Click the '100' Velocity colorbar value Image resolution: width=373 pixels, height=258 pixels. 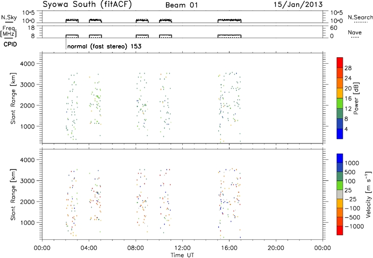[x=350, y=181]
